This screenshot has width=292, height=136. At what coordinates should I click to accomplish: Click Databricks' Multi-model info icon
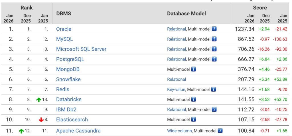193,100
